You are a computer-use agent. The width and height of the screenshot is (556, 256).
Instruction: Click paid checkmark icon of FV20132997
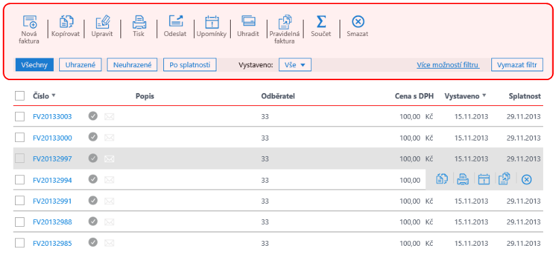point(93,158)
